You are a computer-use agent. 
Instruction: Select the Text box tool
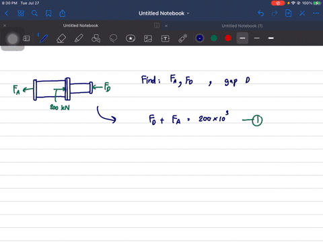coord(166,38)
